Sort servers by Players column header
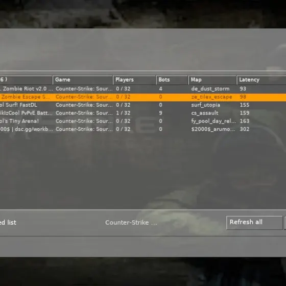 134,80
